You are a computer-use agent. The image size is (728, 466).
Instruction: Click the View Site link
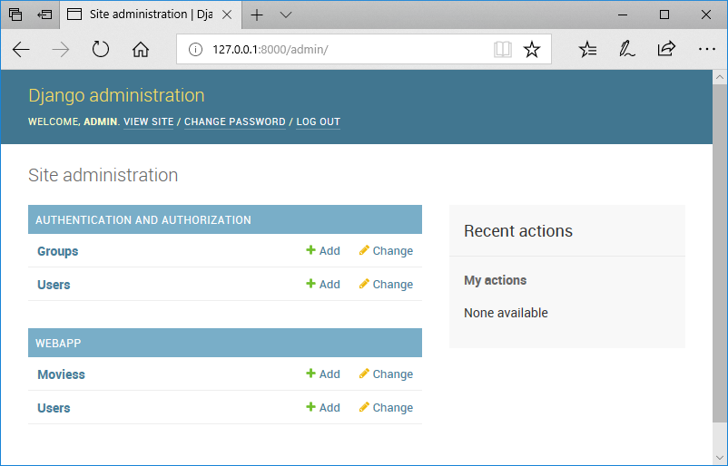click(148, 121)
